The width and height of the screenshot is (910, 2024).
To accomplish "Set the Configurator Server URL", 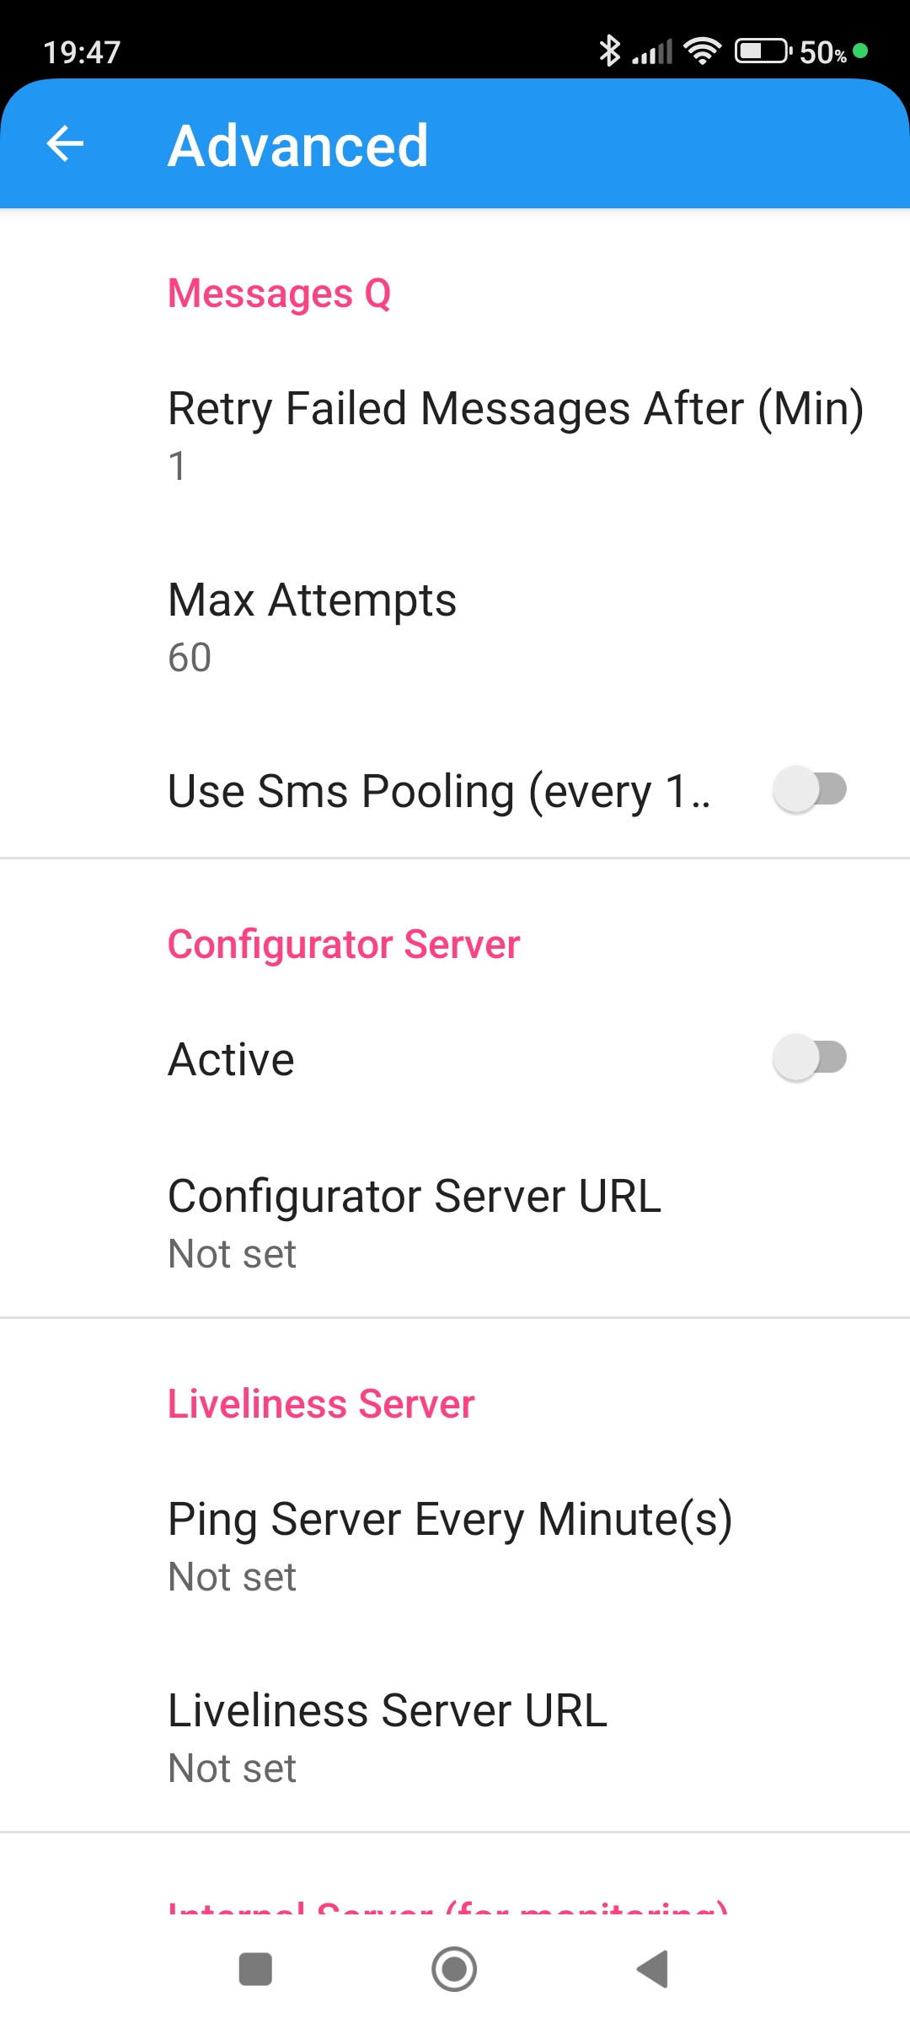I will tap(415, 1223).
